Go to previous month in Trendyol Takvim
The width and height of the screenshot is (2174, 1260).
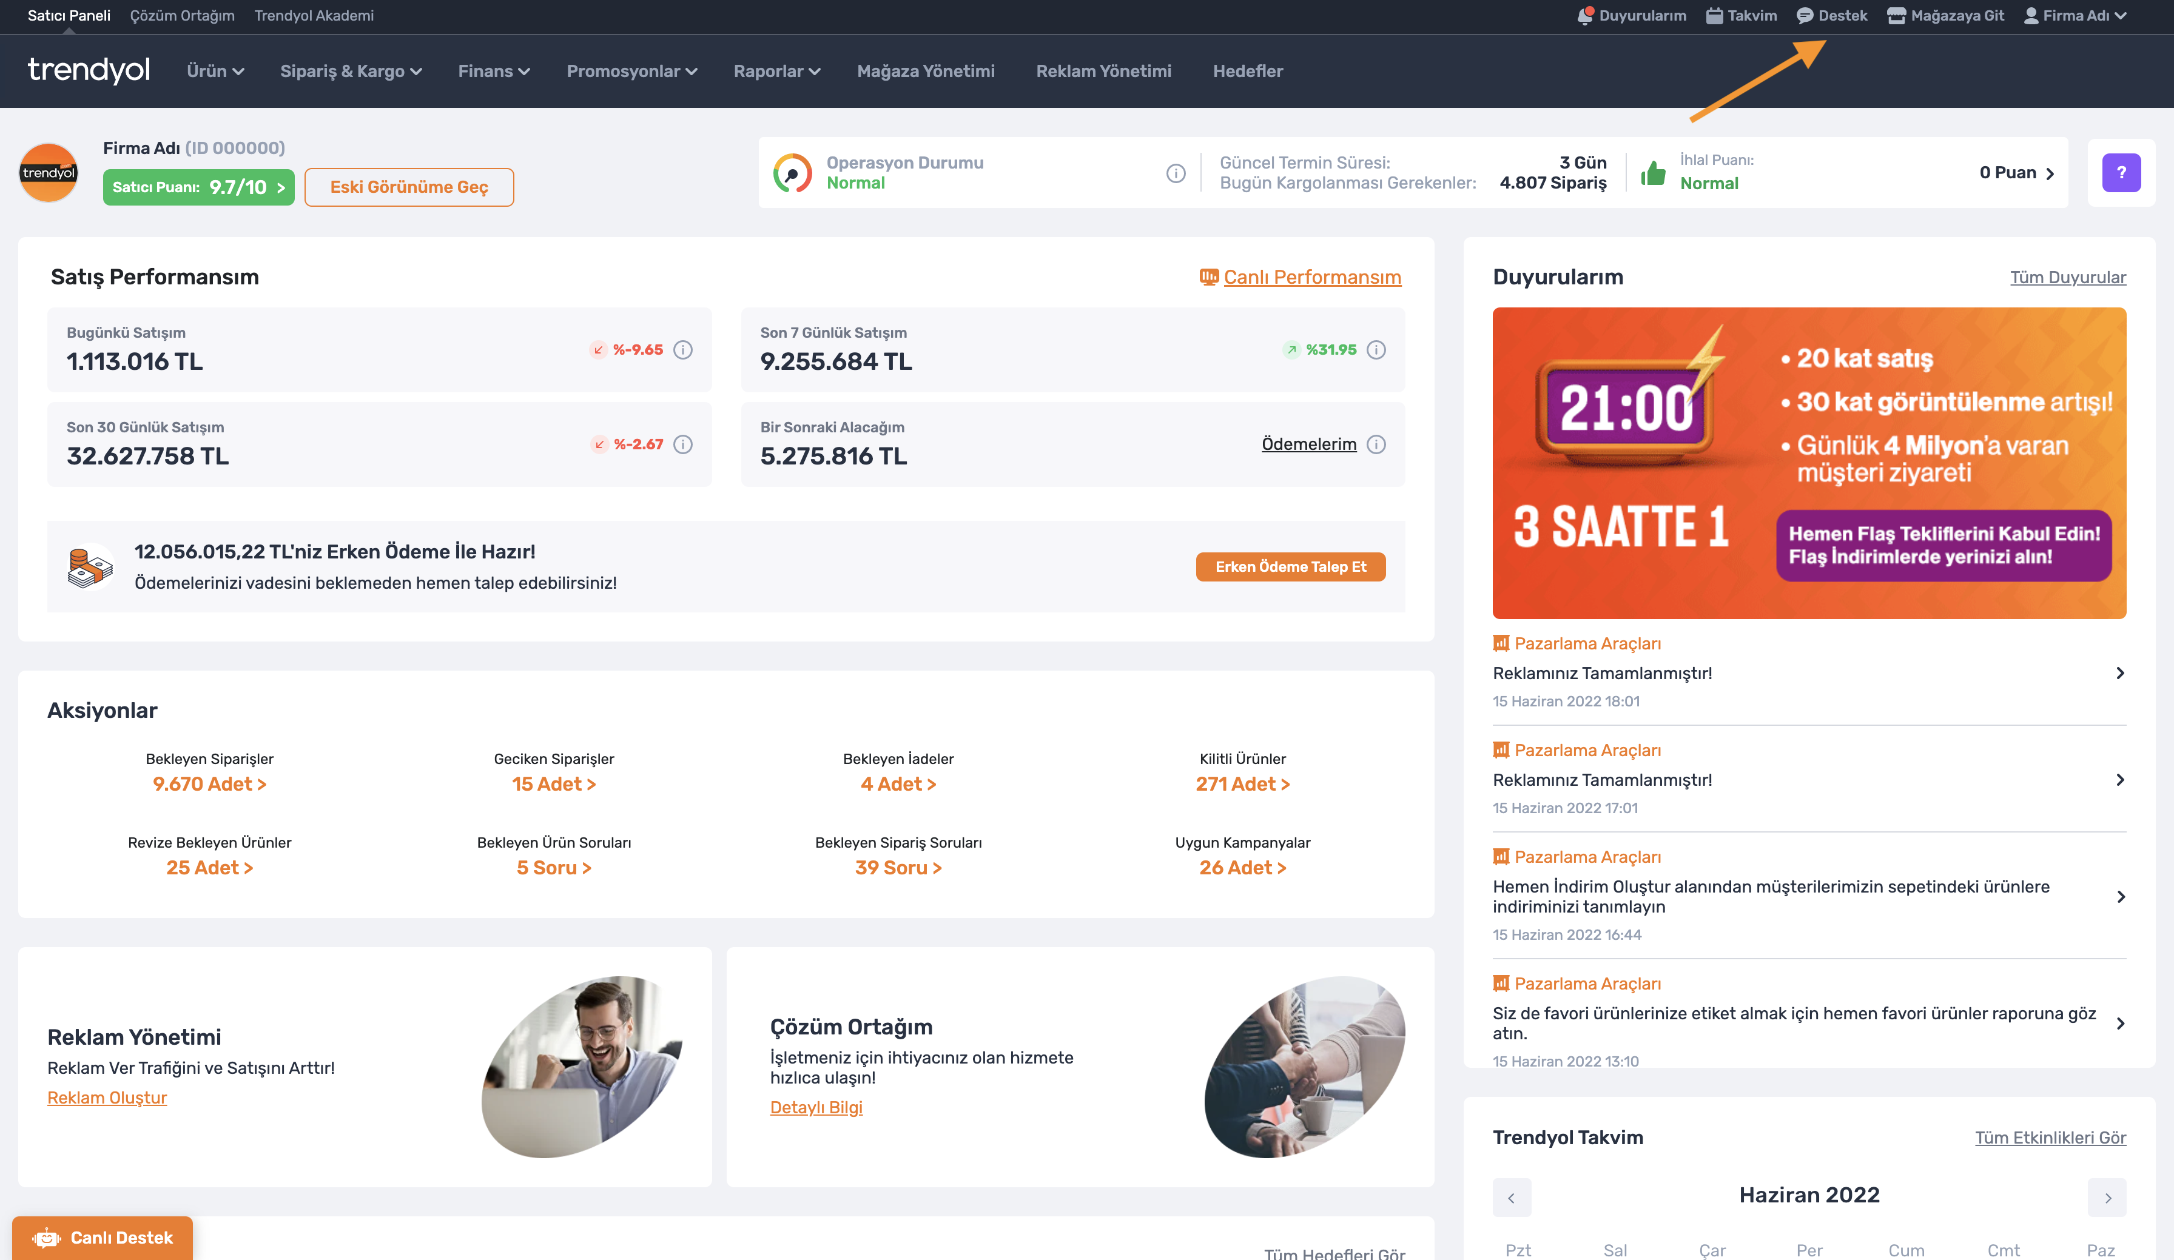1512,1198
